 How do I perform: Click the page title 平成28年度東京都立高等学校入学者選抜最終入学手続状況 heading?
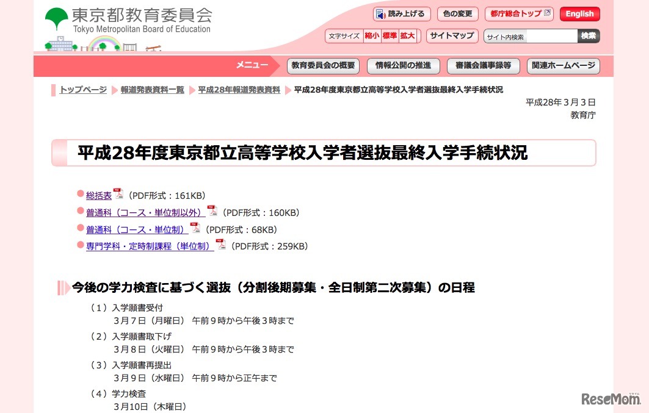pyautogui.click(x=303, y=153)
